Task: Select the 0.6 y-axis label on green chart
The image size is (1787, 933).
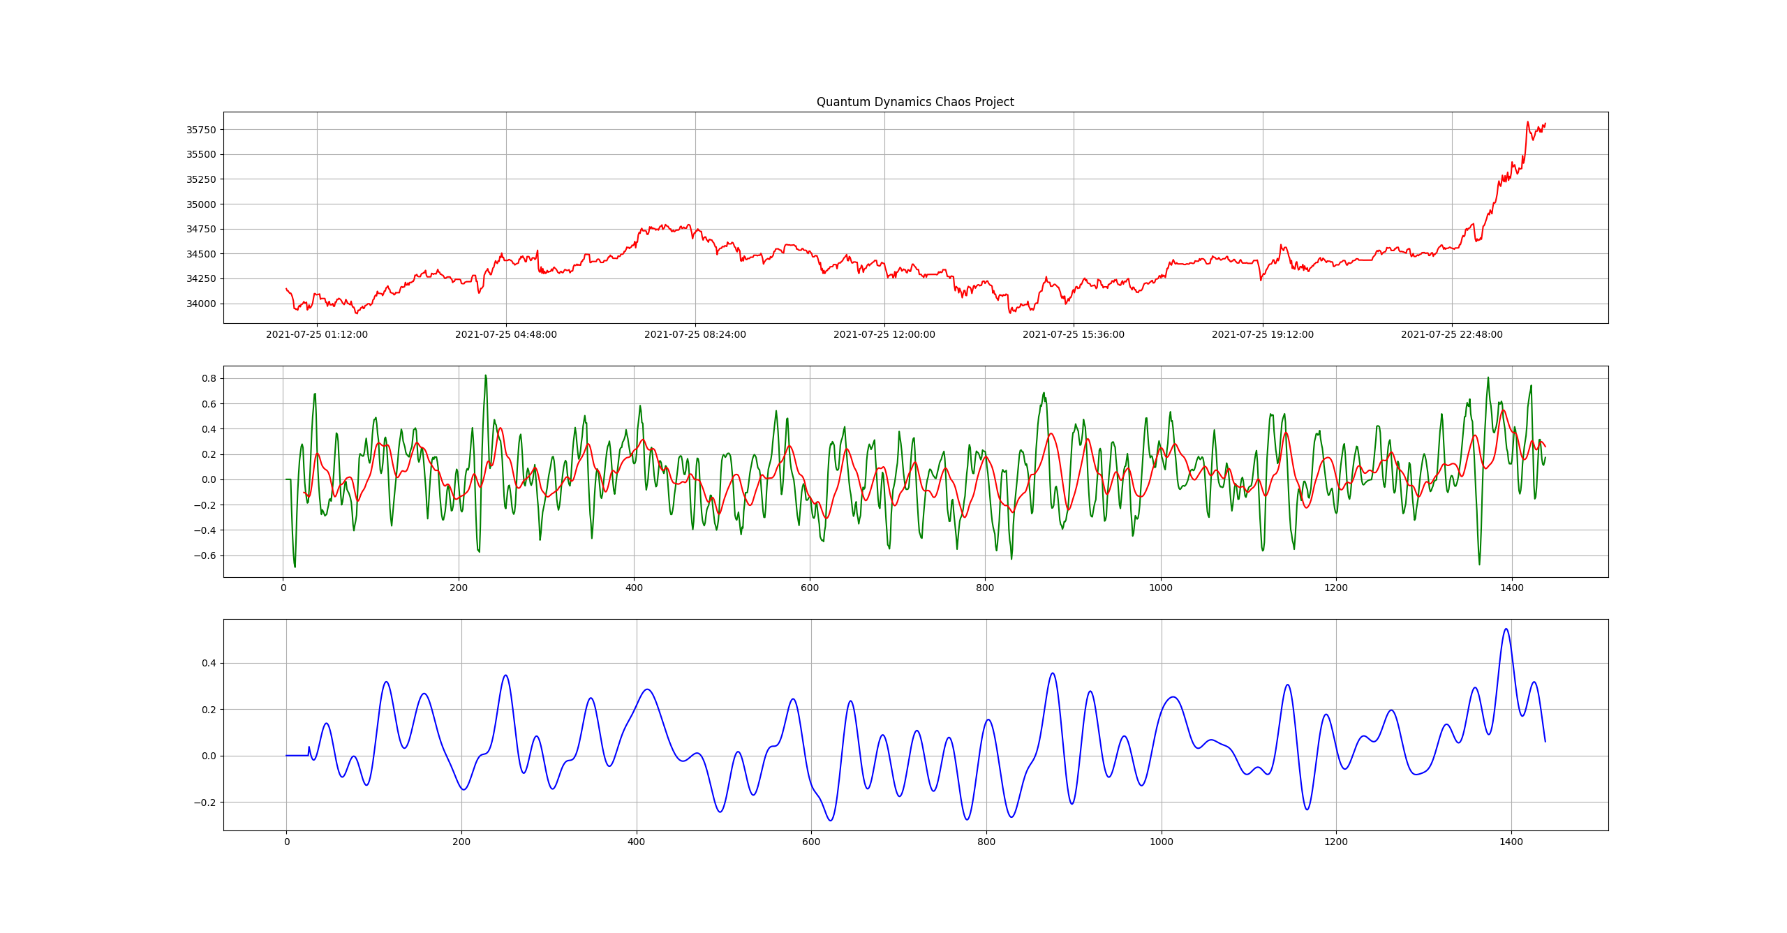Action: point(209,404)
